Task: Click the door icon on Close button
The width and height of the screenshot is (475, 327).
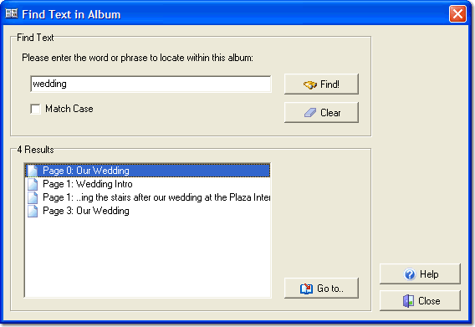Action: [x=408, y=301]
